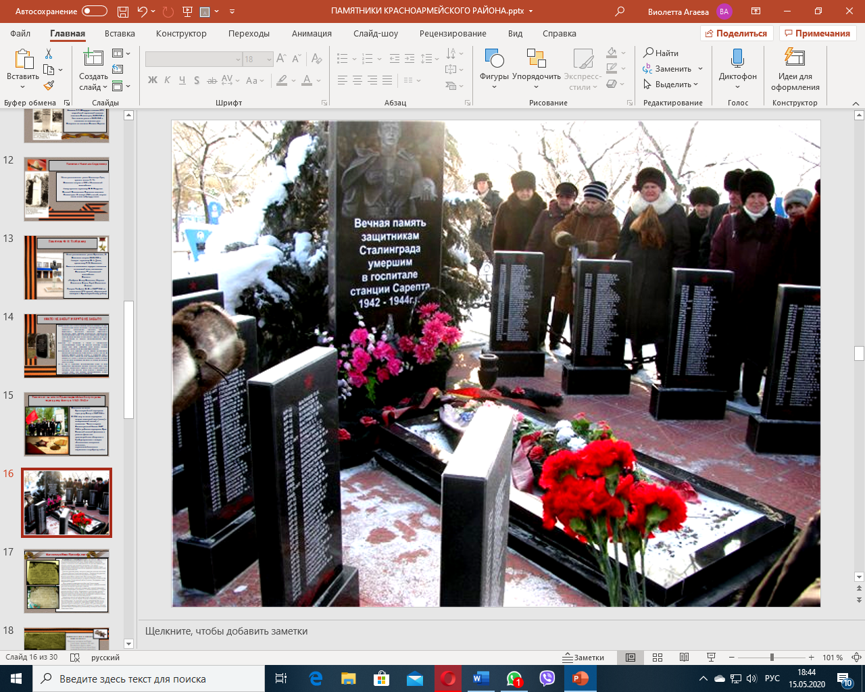This screenshot has height=692, width=865.
Task: Switch to the Animation (Анимация) tab
Action: click(x=312, y=33)
